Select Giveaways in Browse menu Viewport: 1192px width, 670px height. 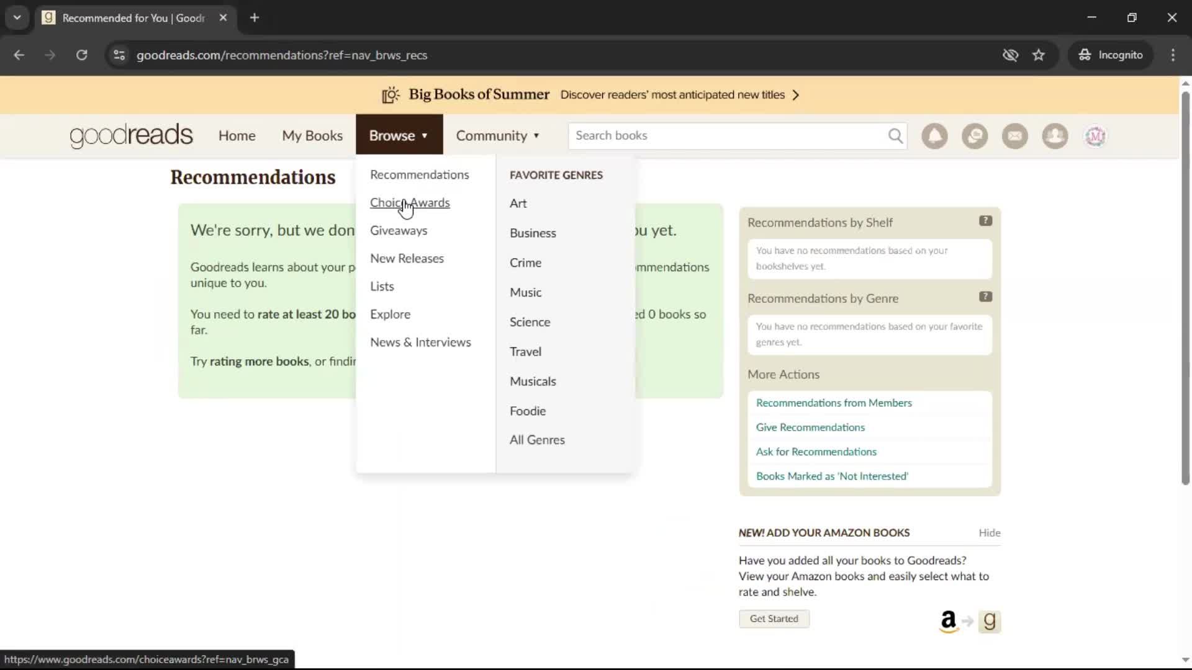(x=399, y=230)
